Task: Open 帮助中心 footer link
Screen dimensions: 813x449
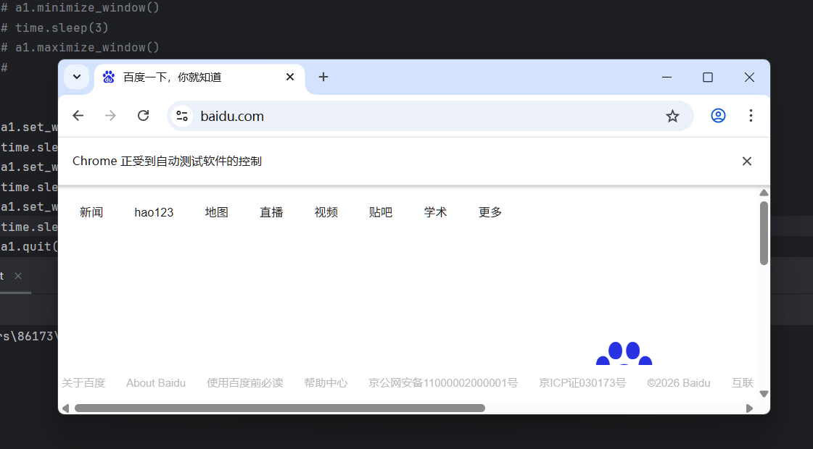Action: point(326,383)
